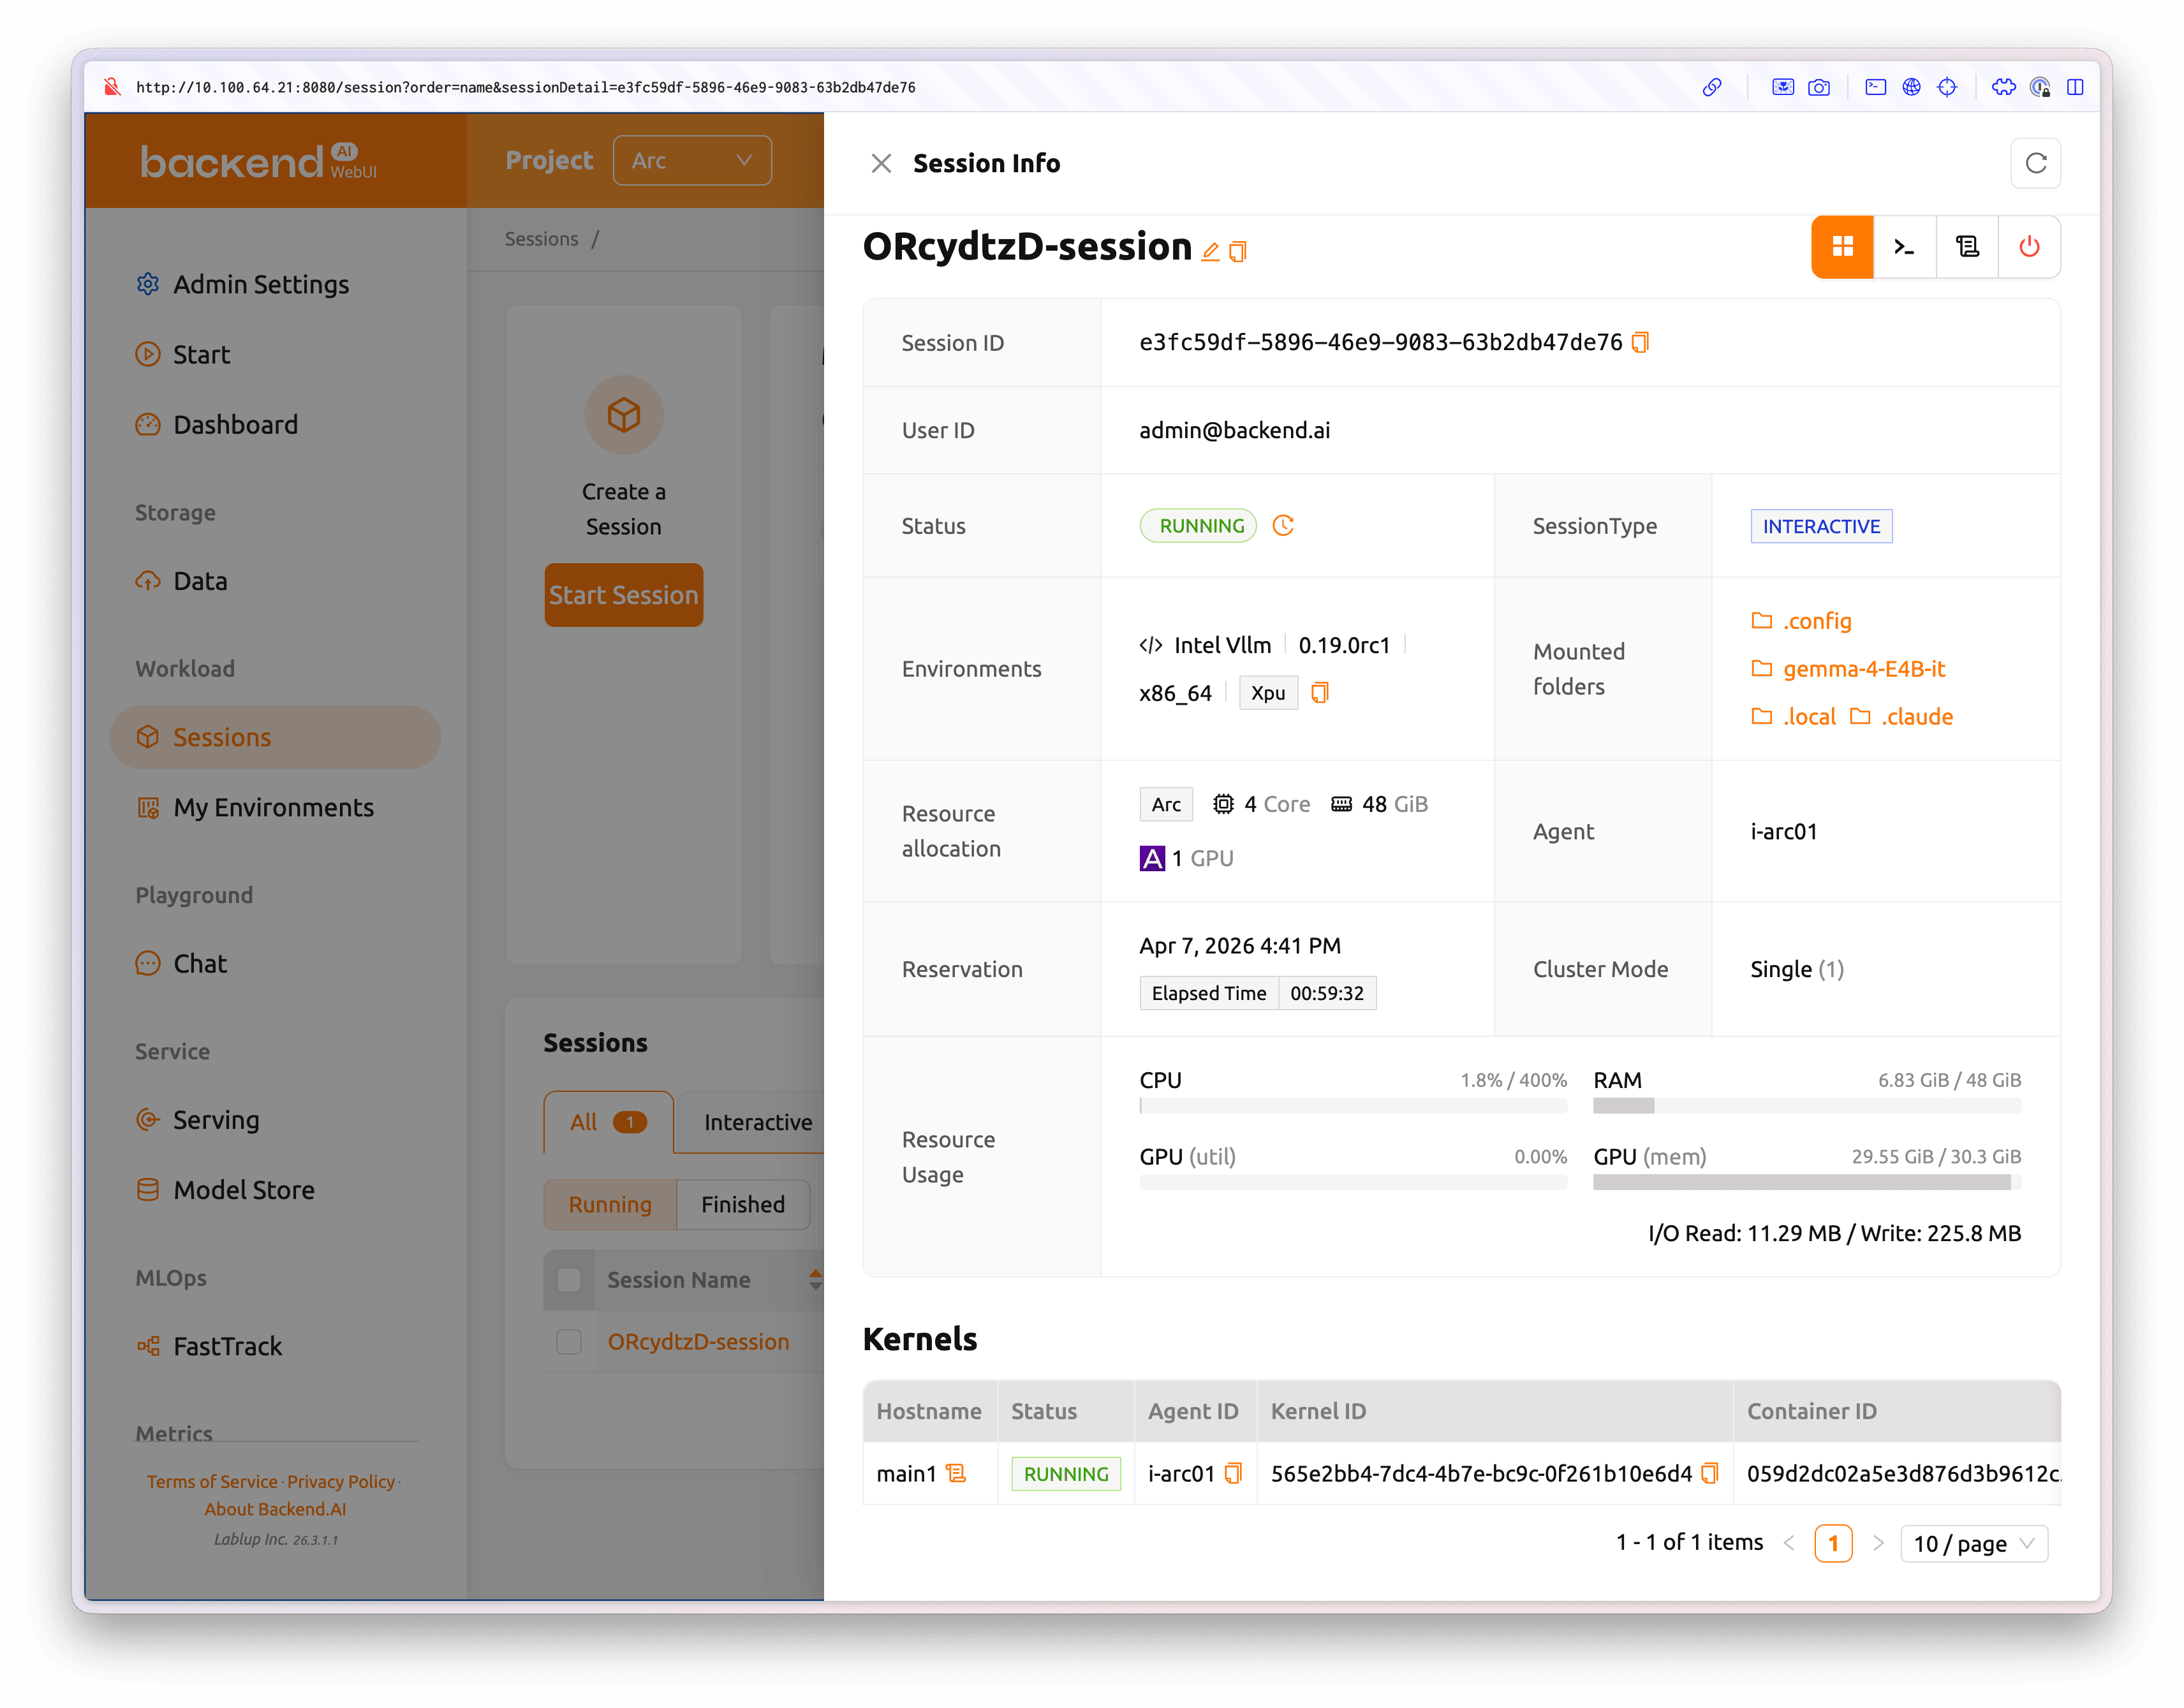Edit the ORcydtzD-session name
2184x1708 pixels.
pyautogui.click(x=1210, y=252)
